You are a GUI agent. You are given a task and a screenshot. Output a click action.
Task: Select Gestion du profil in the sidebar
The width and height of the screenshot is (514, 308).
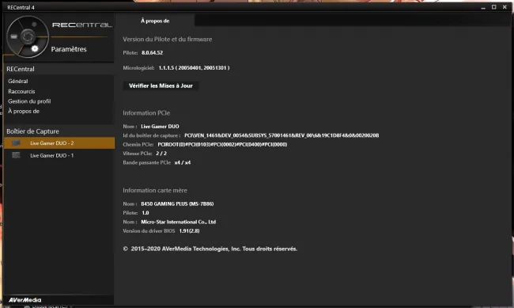point(29,101)
